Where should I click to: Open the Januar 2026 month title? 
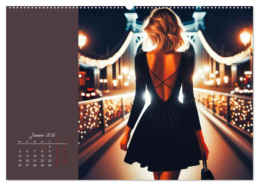(x=43, y=135)
